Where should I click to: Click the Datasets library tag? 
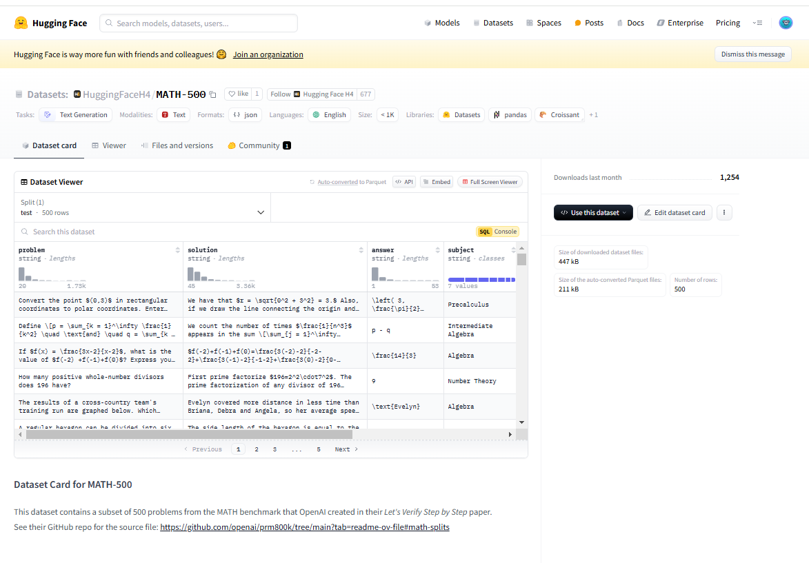(462, 114)
